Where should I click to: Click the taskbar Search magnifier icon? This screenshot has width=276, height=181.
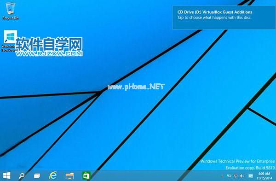22,175
